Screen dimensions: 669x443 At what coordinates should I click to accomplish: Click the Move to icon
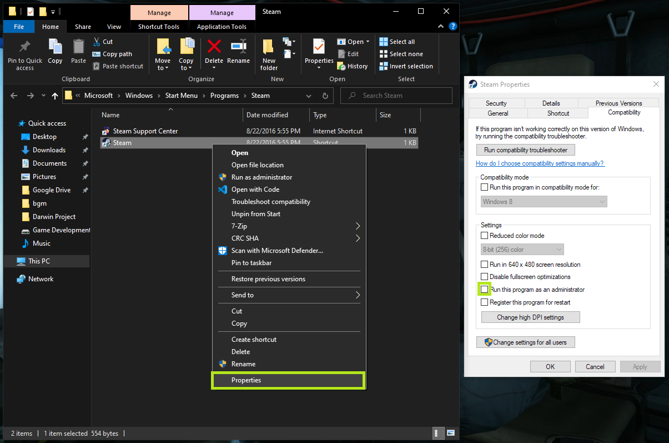click(x=163, y=47)
